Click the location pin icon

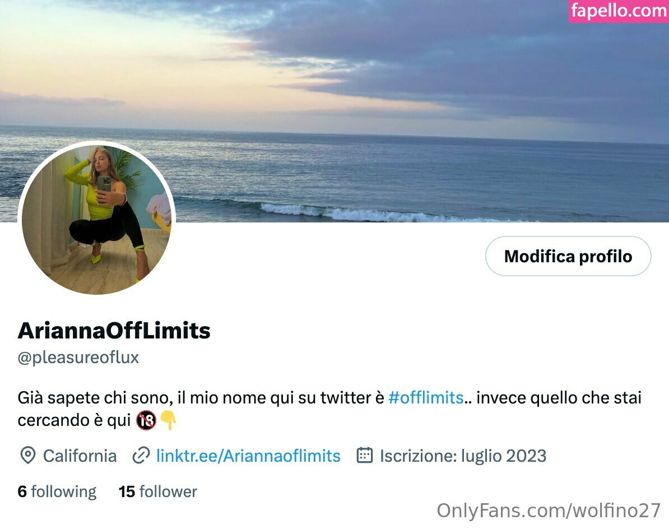tap(27, 456)
